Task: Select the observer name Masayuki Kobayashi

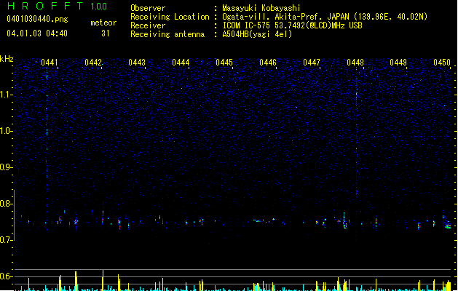Action: 261,8
